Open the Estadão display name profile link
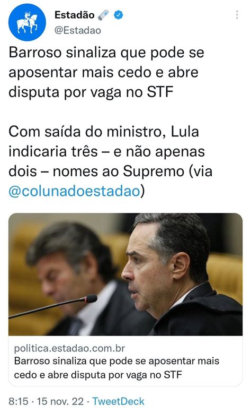This screenshot has height=413, width=251. tap(74, 15)
